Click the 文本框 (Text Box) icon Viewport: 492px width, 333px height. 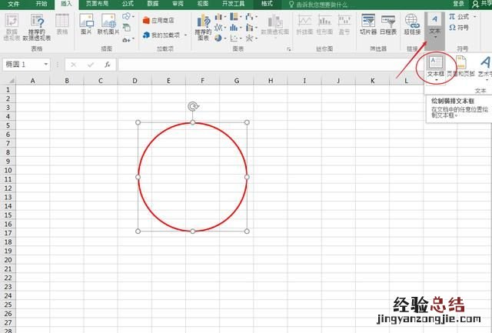click(x=436, y=63)
